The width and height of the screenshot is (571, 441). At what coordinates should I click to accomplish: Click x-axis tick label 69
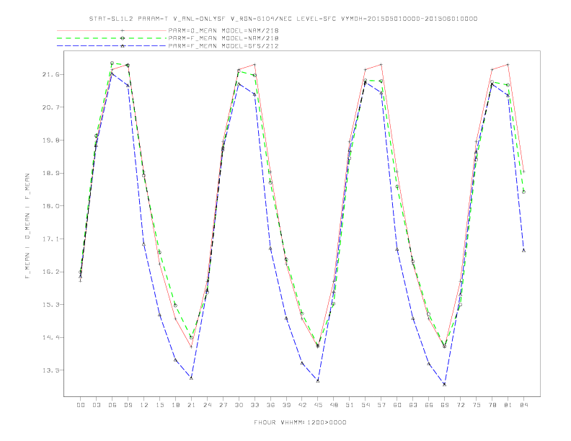(445, 405)
